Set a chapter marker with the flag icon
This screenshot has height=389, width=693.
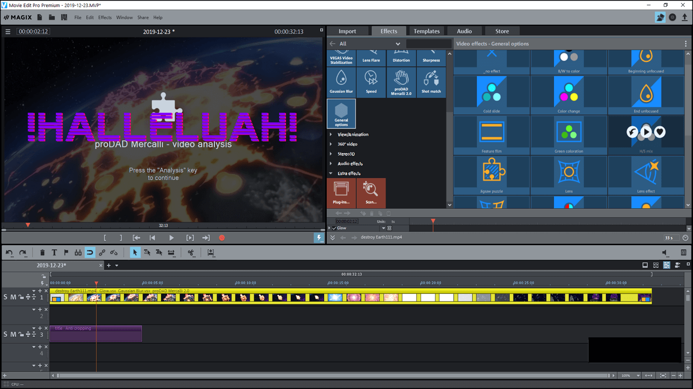66,252
